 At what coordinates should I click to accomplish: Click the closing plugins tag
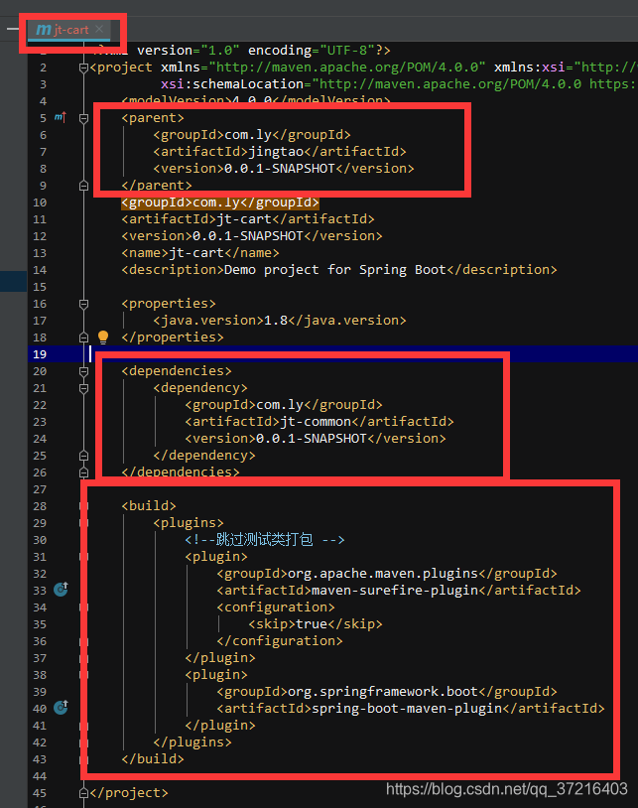192,742
